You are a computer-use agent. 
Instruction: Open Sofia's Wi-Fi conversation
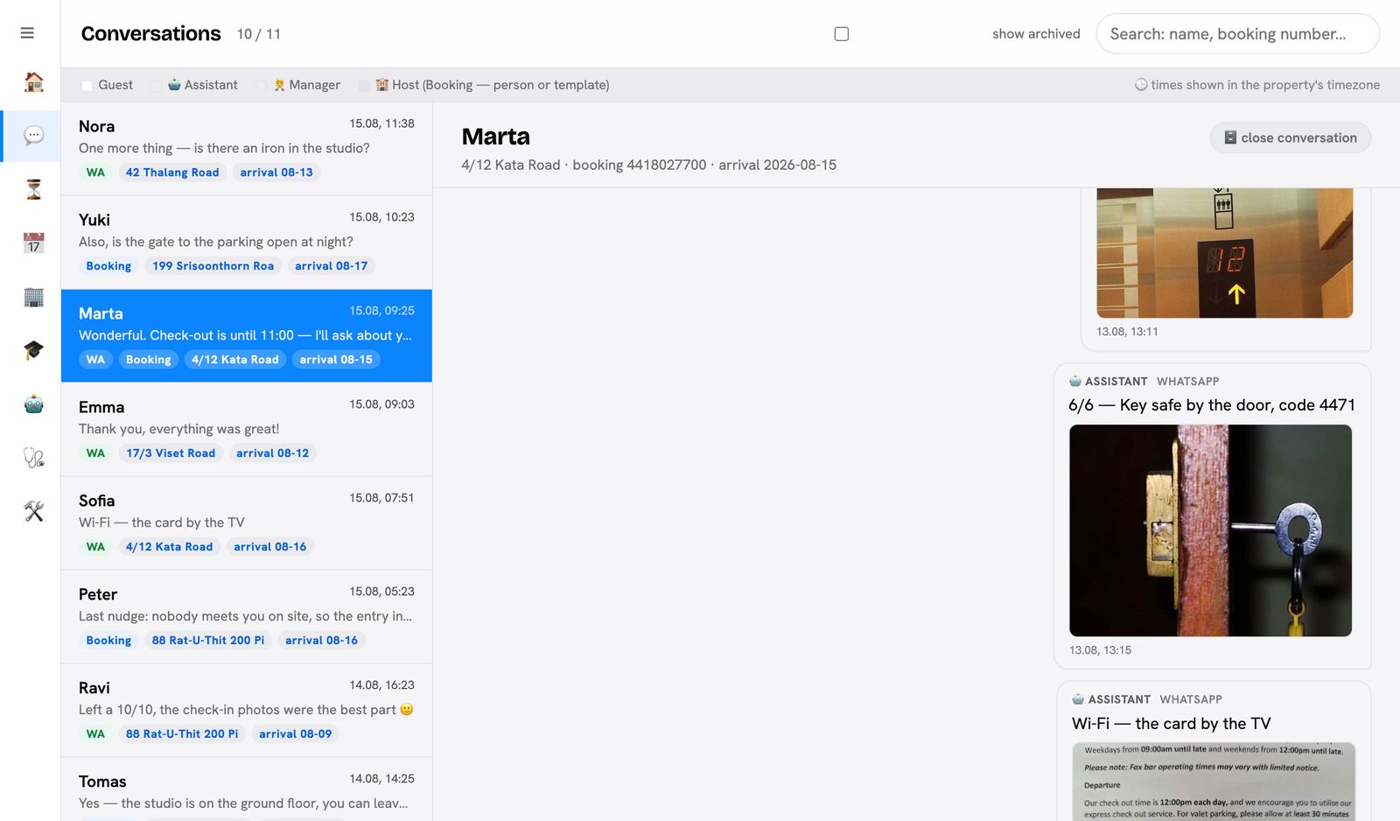[247, 523]
